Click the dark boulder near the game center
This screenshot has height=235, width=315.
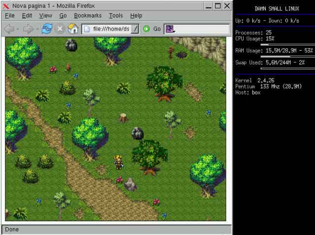pos(137,133)
